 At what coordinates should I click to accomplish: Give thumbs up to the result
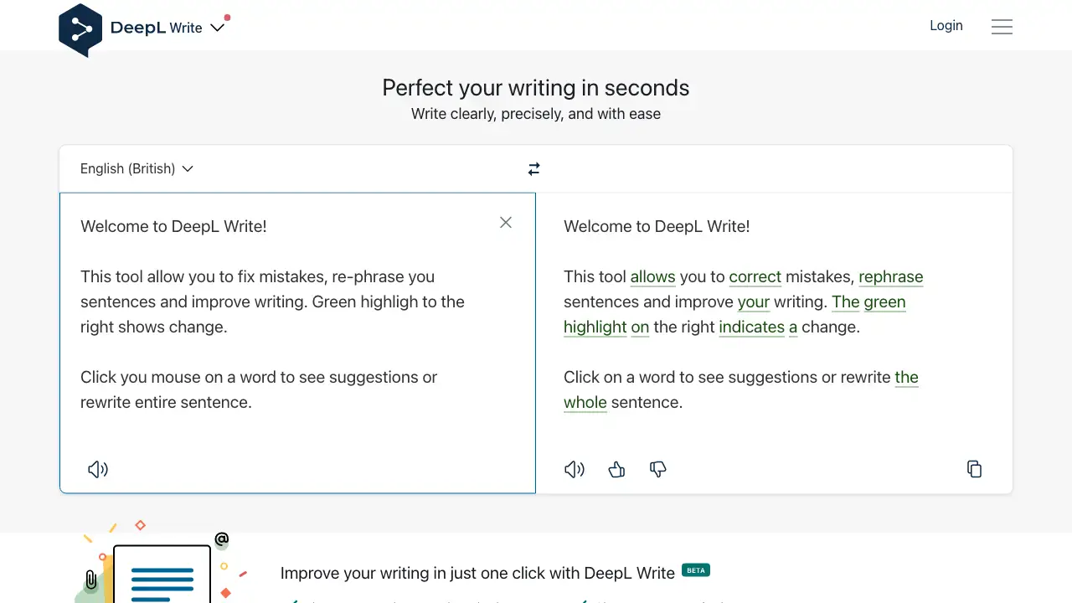(617, 469)
